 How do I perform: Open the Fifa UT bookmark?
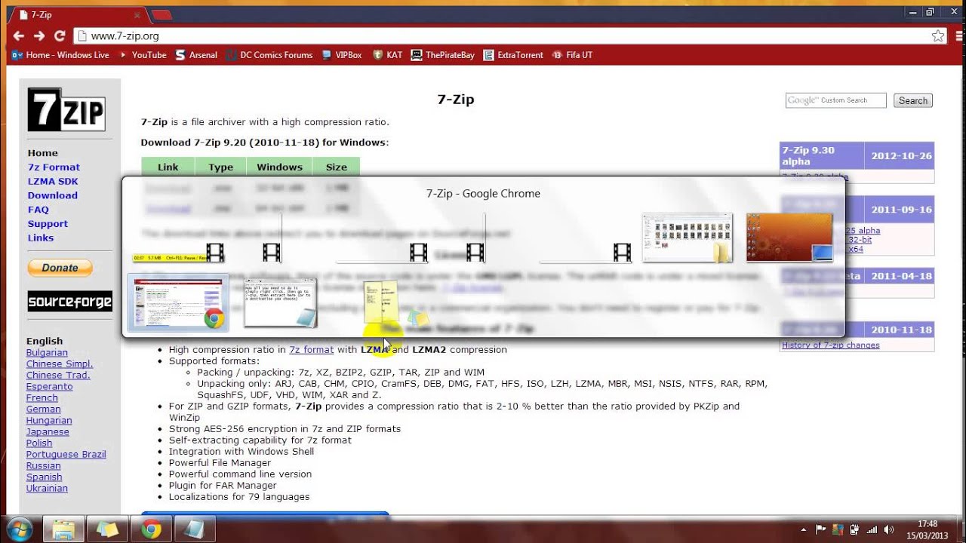573,55
